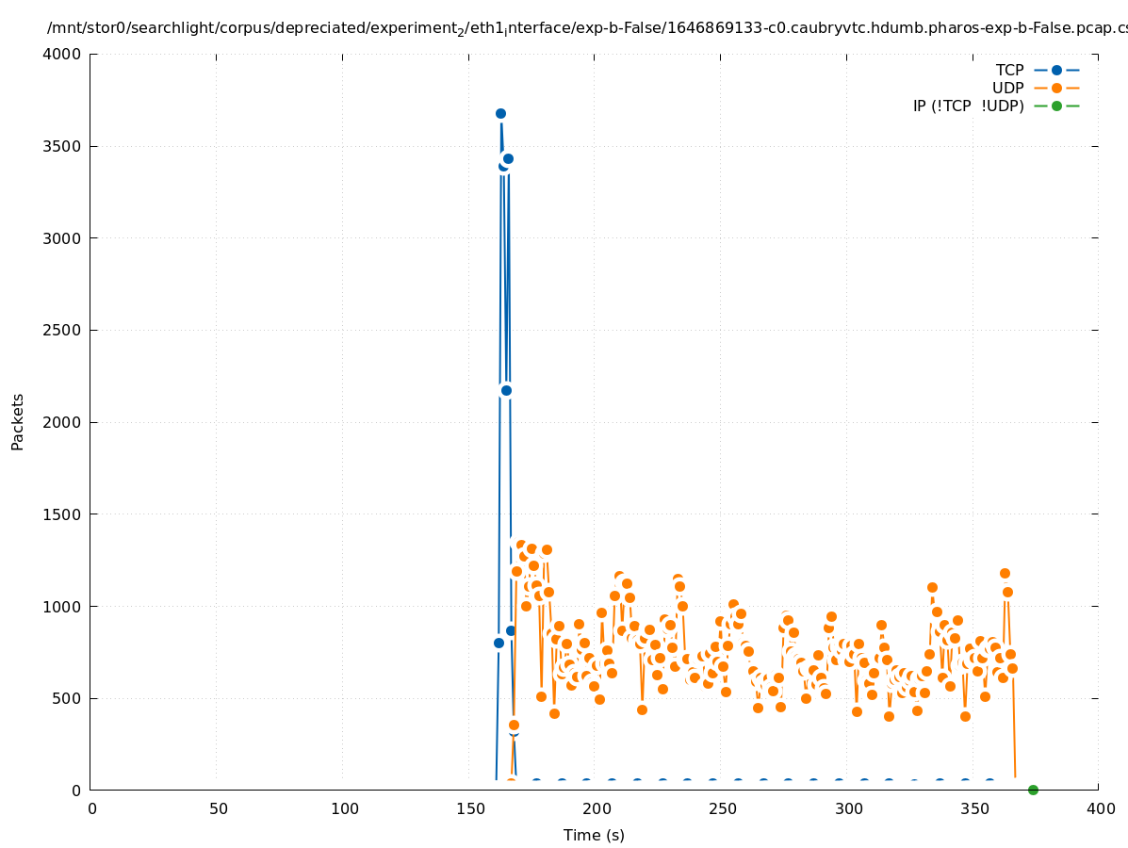Click the 1500 y-axis tick label
1128x848 pixels.
point(63,514)
